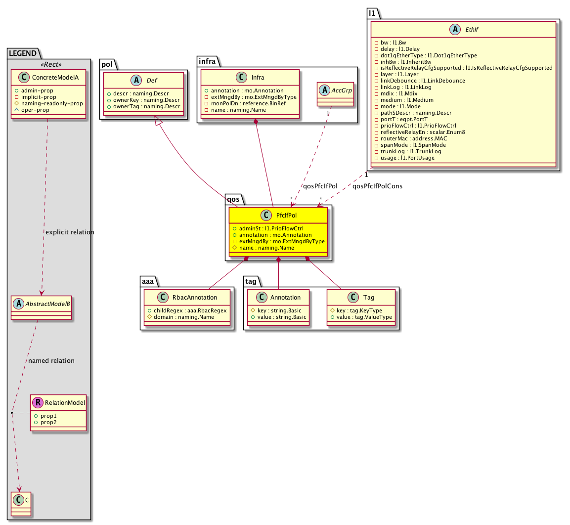
Task: Click the qosPfcIfPolCons relation label
Action: [377, 186]
